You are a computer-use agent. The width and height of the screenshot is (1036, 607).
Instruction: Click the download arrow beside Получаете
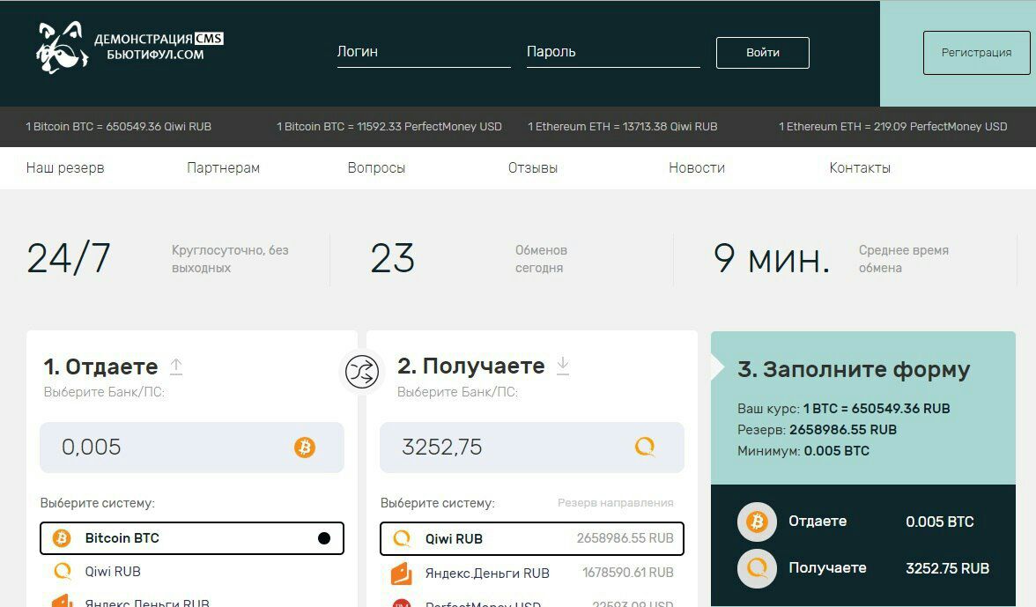click(x=562, y=366)
